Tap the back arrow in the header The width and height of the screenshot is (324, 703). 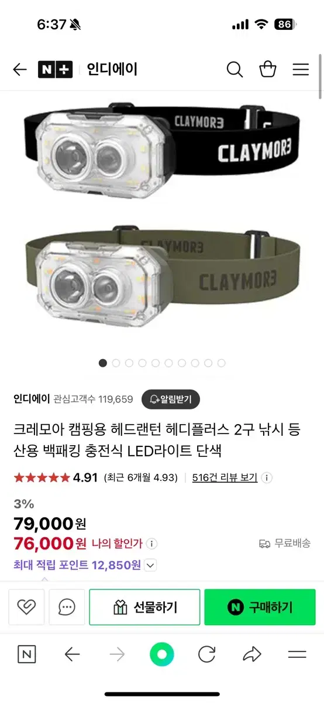click(x=20, y=70)
